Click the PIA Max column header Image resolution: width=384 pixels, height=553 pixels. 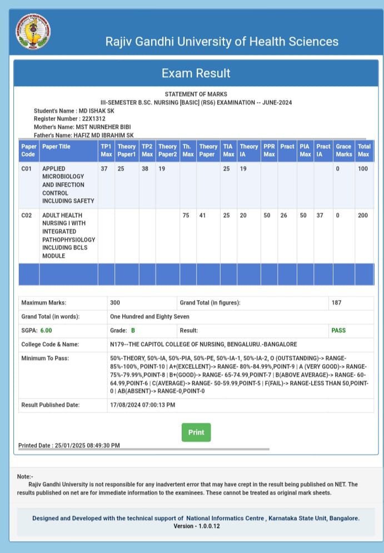pos(306,150)
